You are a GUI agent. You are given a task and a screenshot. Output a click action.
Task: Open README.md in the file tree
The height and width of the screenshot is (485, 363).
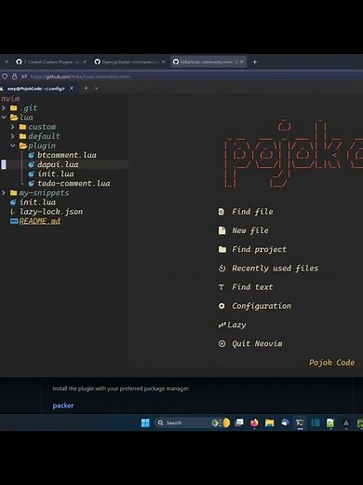tap(40, 221)
